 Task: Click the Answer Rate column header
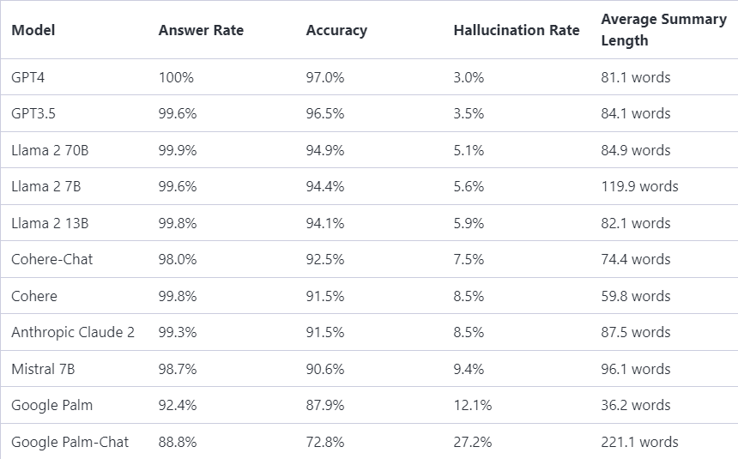coord(201,30)
